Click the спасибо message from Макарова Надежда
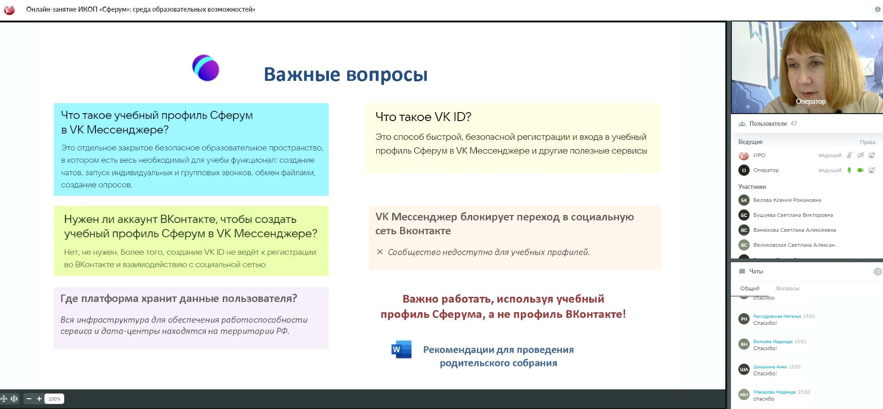The image size is (883, 409). (x=764, y=399)
